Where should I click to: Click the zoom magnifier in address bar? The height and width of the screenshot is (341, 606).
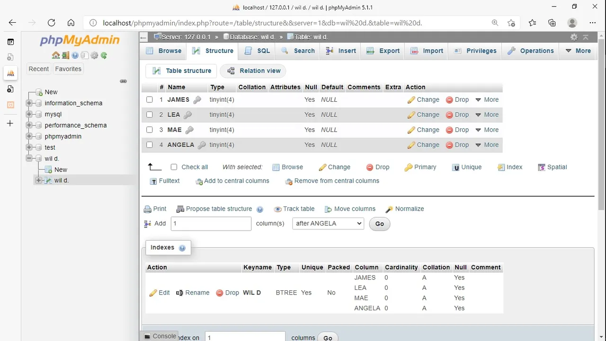(495, 23)
